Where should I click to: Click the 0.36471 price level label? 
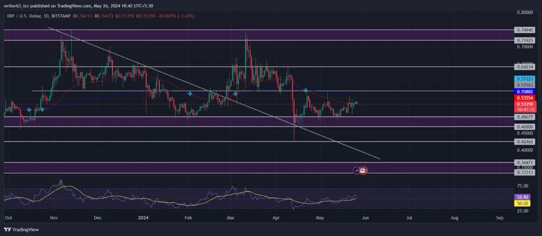click(525, 162)
